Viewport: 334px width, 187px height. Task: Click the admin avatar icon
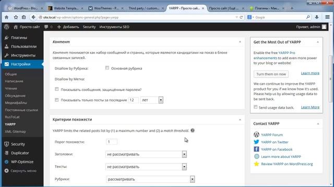click(x=324, y=26)
